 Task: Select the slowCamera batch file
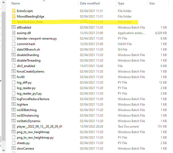click(x=25, y=149)
